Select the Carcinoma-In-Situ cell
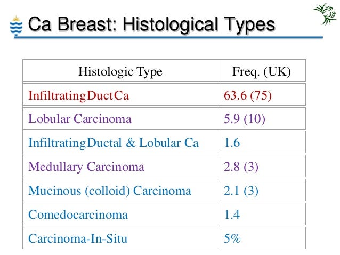The height and width of the screenshot is (255, 340). point(78,238)
